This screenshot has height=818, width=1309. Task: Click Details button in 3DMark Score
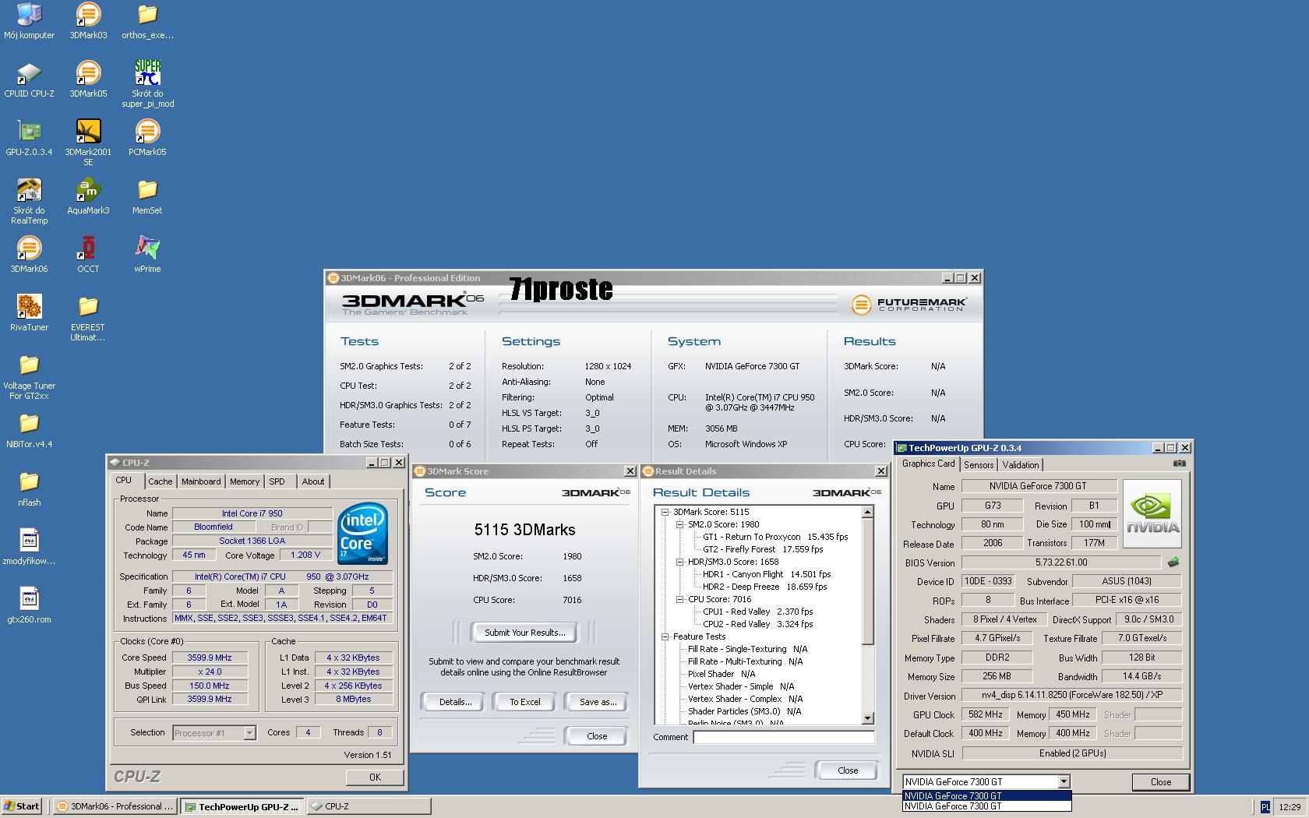(455, 702)
